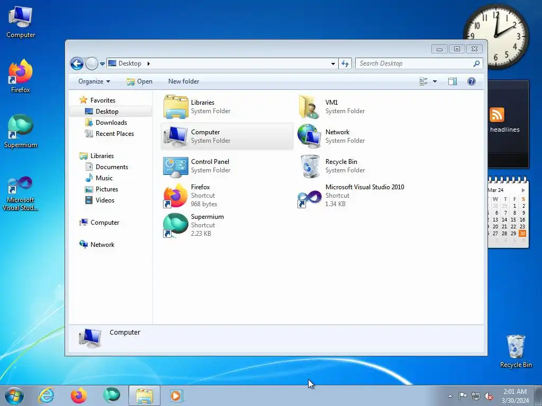Viewport: 542px width, 406px height.
Task: Open the view options dropdown arrow
Action: click(x=435, y=81)
